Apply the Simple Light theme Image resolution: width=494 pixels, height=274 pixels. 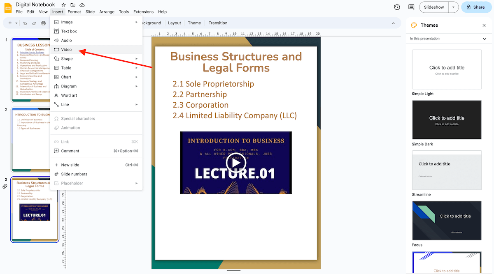click(447, 69)
